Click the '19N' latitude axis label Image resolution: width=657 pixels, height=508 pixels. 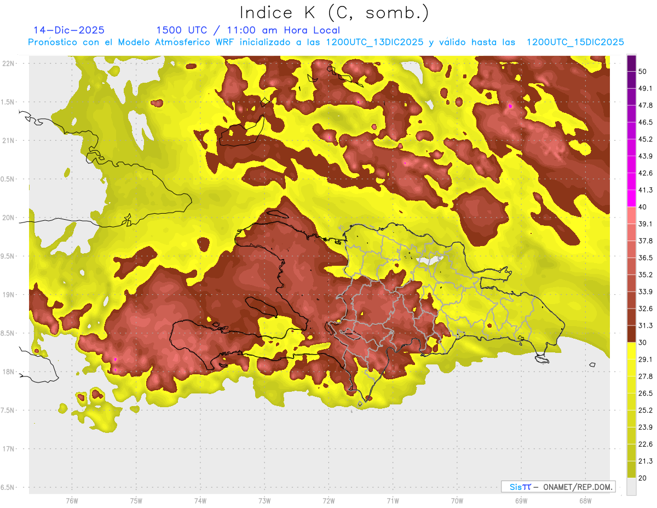coord(8,295)
